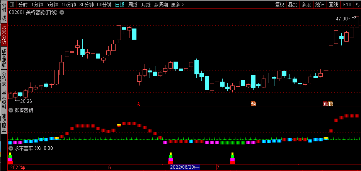361x171 pixels.
Task: Open the 基本资料 side tab
Action: [x=4, y=100]
